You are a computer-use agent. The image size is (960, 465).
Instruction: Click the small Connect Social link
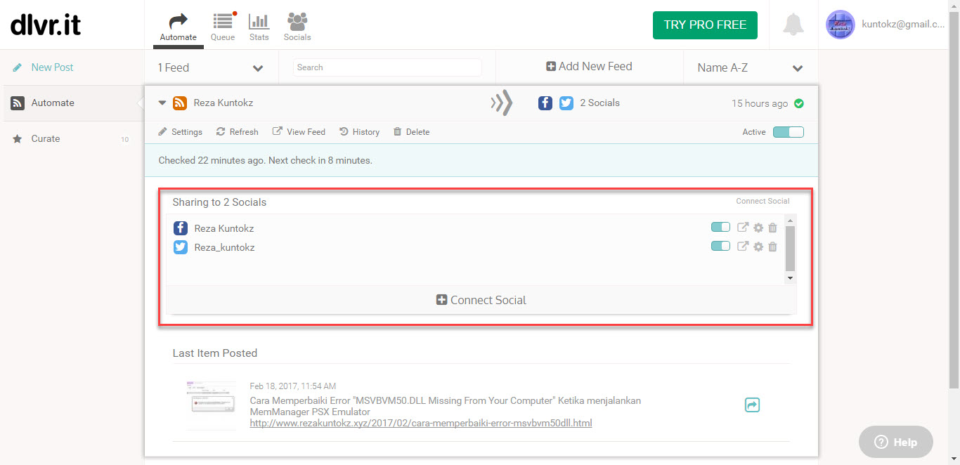pos(763,201)
